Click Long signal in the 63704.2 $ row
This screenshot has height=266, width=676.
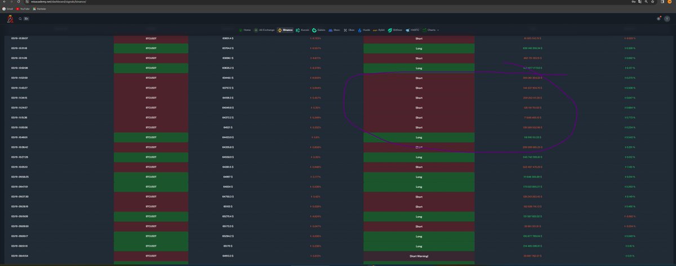[x=419, y=48]
